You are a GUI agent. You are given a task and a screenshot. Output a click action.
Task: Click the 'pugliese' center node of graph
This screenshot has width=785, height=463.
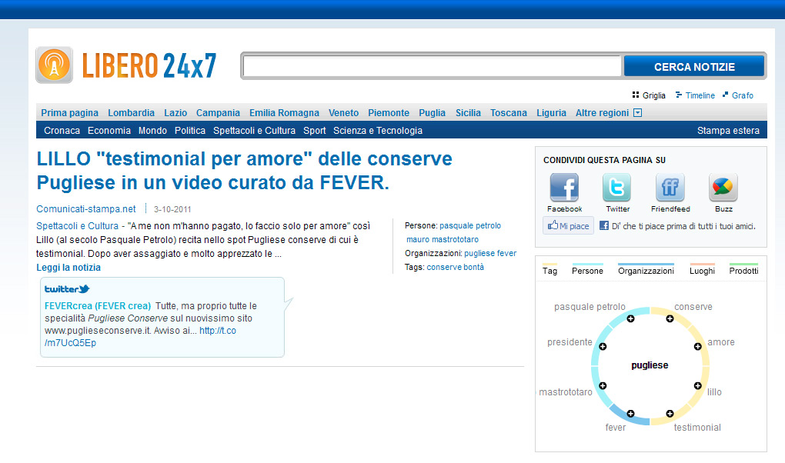coord(650,365)
